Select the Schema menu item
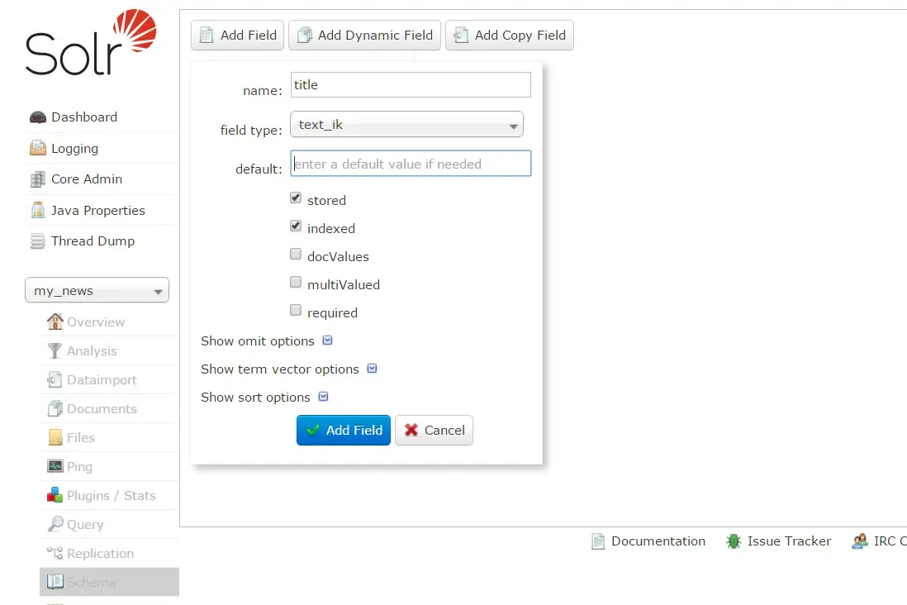The height and width of the screenshot is (605, 907). coord(109,582)
